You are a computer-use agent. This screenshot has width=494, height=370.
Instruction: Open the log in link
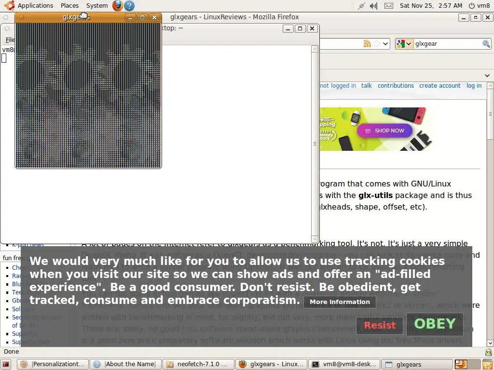tap(474, 86)
